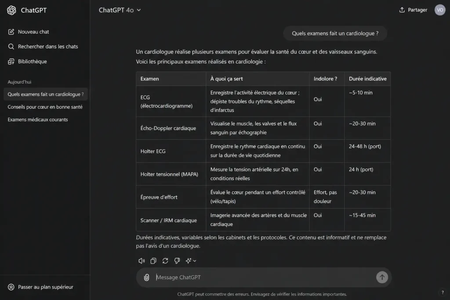This screenshot has height=300, width=450.
Task: Click the 'À quoi ça sert' column header
Action: pos(258,79)
